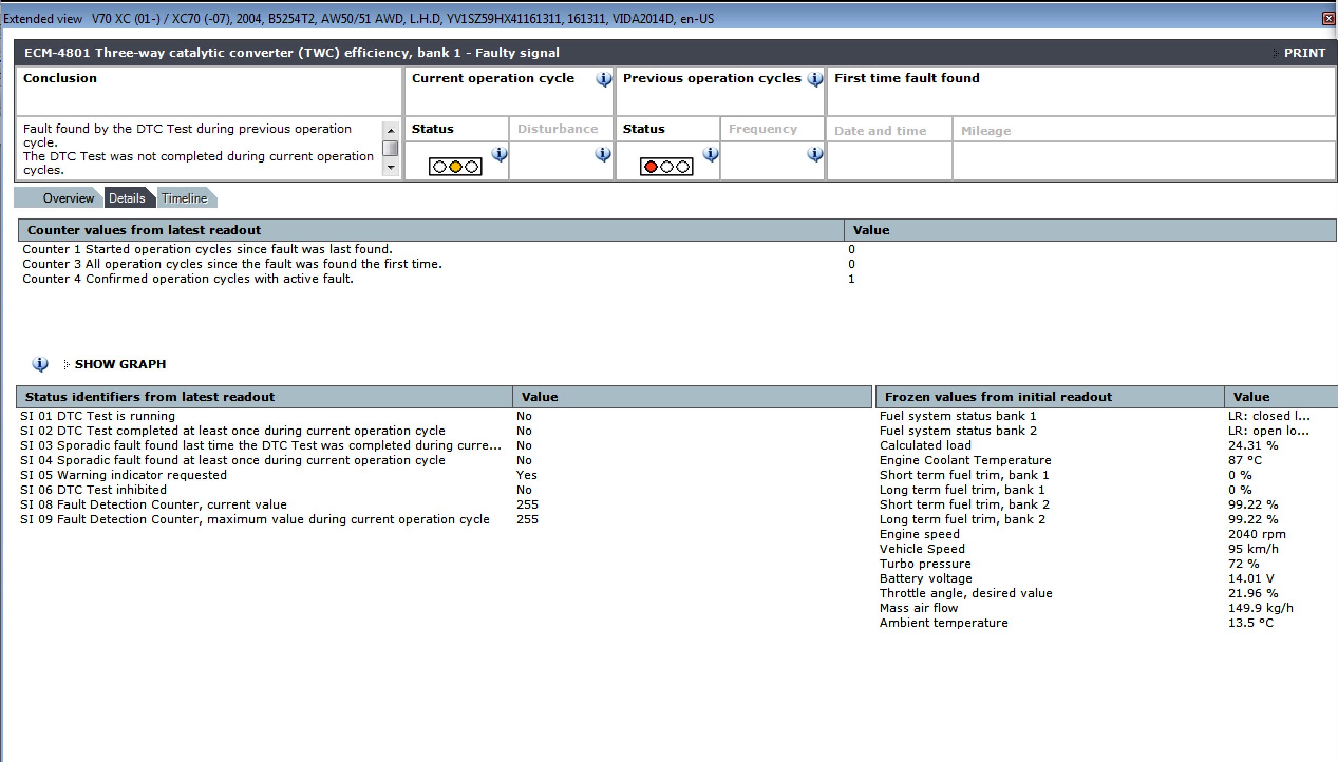Click the conclusion scrollbar thumb
1338x762 pixels.
click(x=390, y=149)
